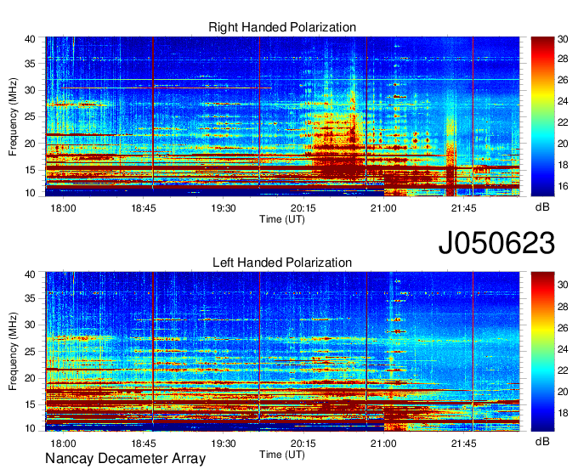Click 18:45 time tick under Left Handed plot

coord(144,444)
